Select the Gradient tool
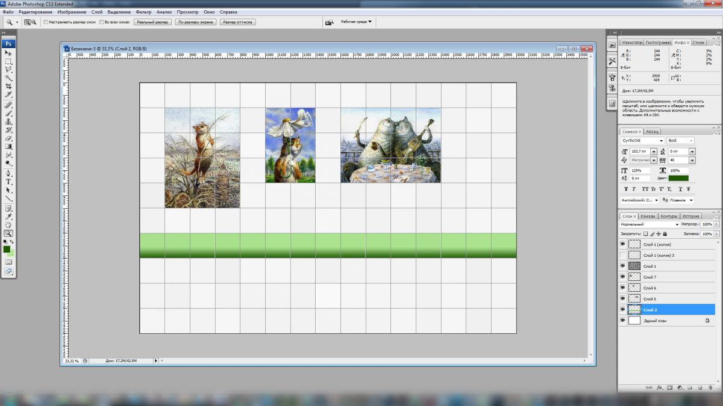The image size is (723, 406). point(8,146)
